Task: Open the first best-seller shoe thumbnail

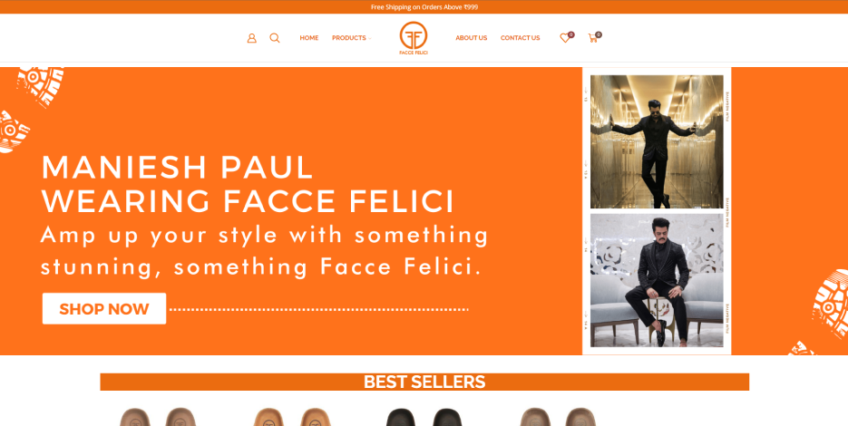Action: pyautogui.click(x=158, y=416)
